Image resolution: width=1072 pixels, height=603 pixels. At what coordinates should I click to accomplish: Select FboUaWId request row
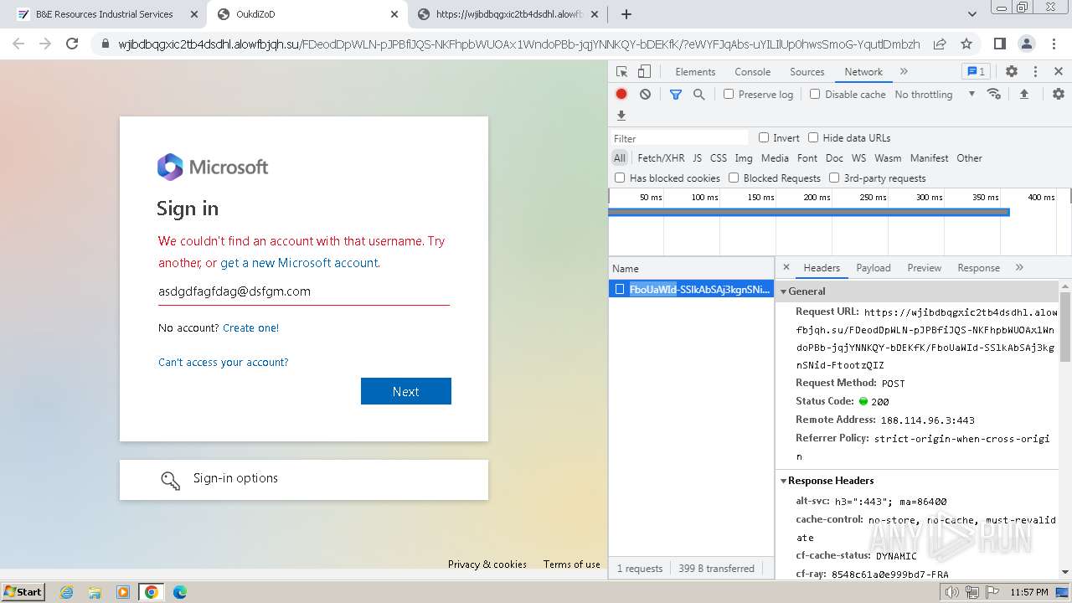(x=692, y=289)
